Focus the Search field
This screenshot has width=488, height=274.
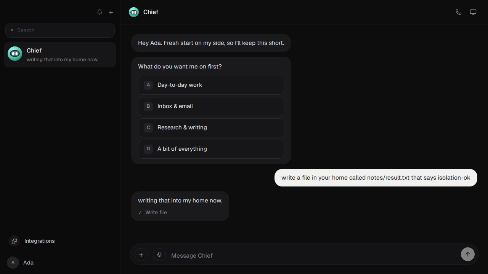[60, 30]
